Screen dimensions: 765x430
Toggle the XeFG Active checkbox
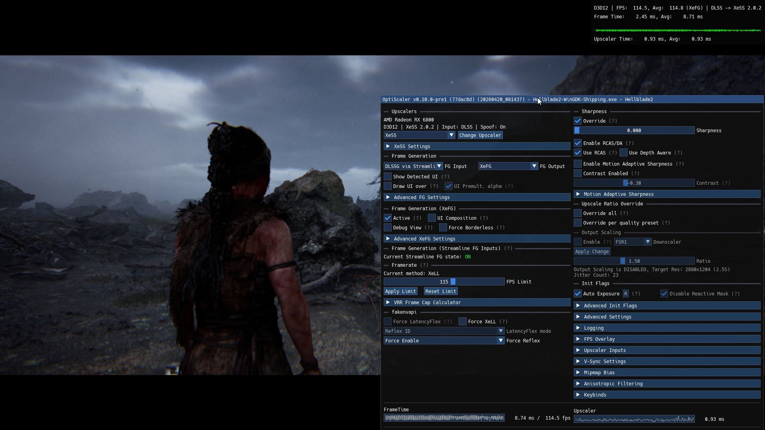(388, 218)
